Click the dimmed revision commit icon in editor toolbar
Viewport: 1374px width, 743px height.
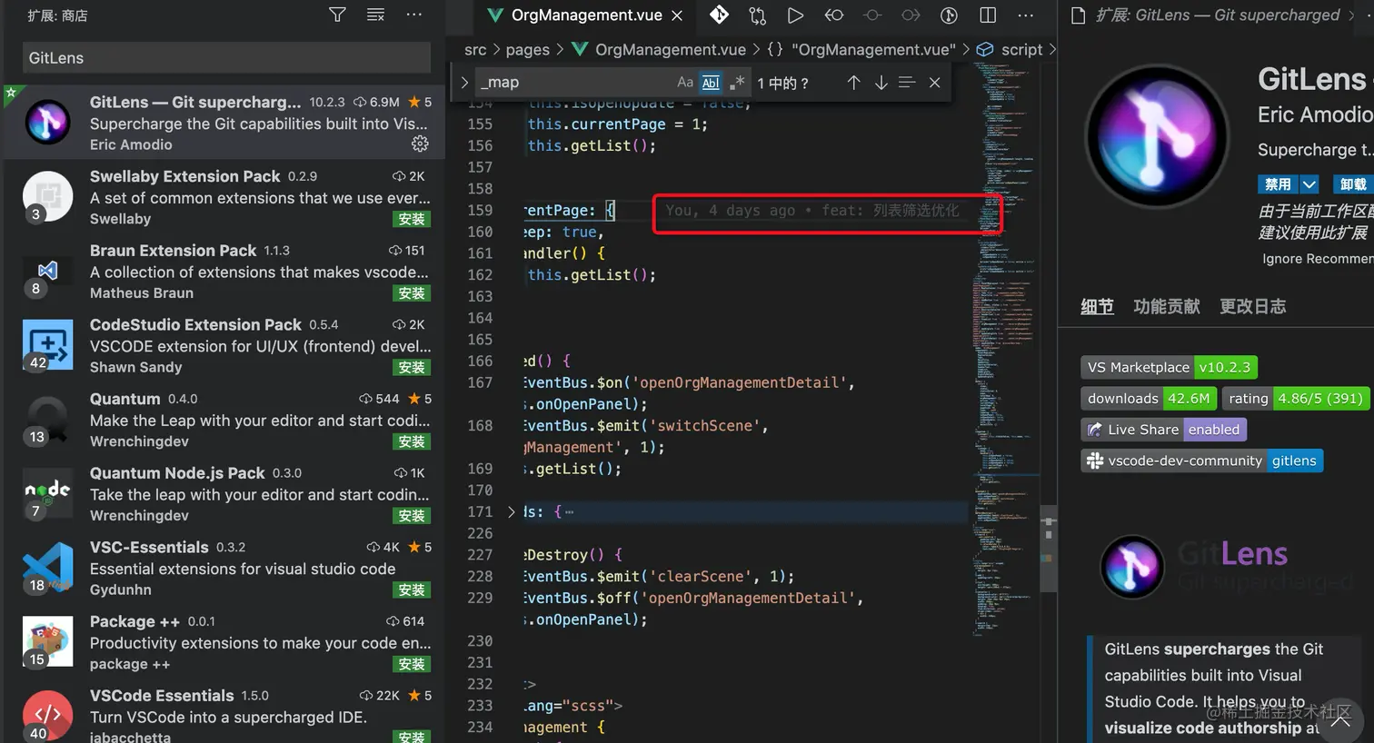point(872,15)
